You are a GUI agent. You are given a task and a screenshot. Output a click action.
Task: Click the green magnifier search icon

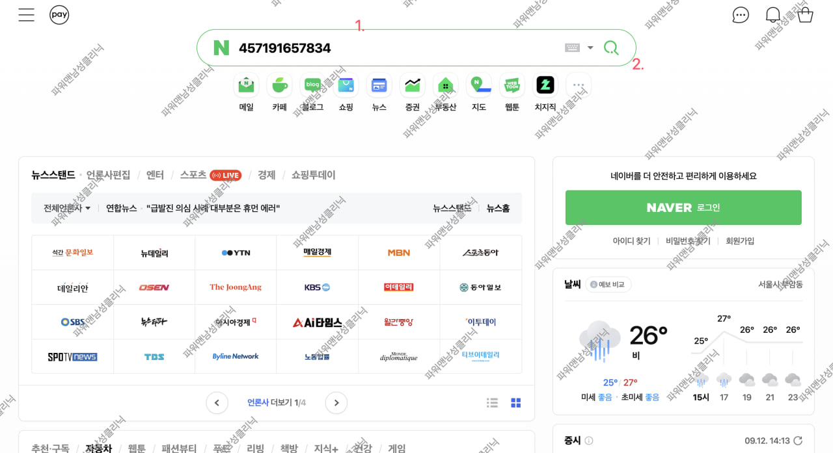point(611,47)
